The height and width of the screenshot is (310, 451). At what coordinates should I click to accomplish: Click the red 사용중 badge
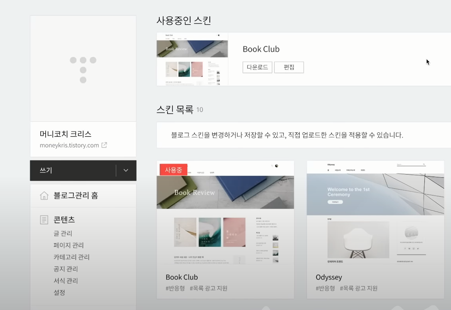pos(173,169)
